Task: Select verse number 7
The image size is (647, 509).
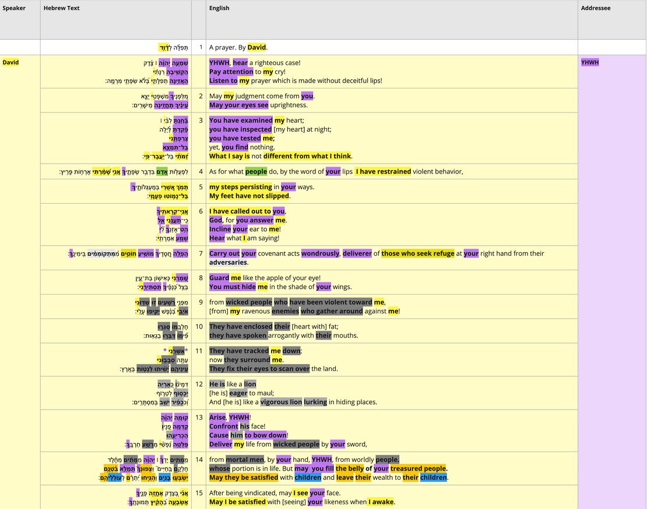Action: [x=200, y=253]
